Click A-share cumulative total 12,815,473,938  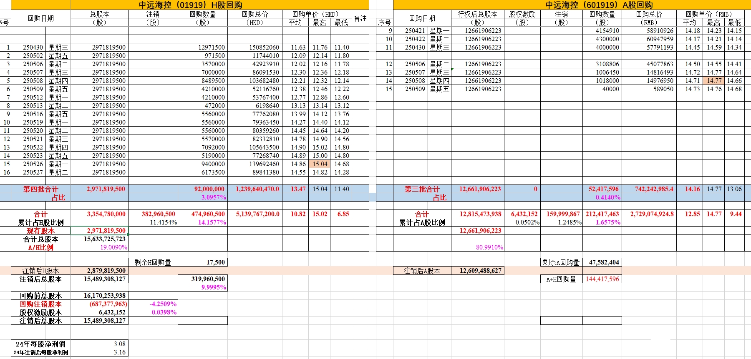pos(478,214)
